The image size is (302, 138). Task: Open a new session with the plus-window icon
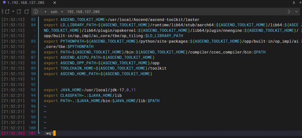tap(7, 12)
